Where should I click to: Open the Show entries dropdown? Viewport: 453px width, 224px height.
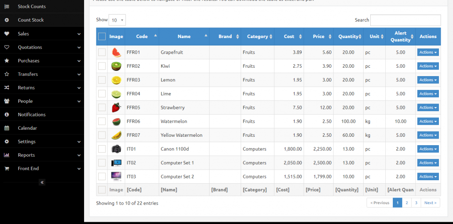coord(117,20)
